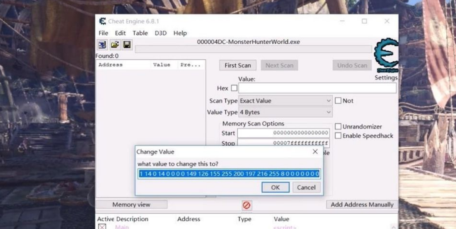Click the Cheat Engine logo above Settings

coord(386,55)
